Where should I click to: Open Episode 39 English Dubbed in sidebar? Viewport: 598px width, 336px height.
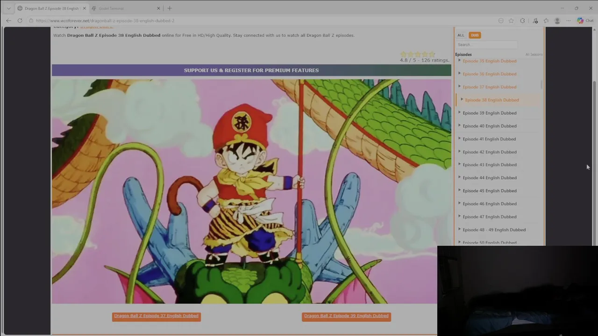click(489, 113)
